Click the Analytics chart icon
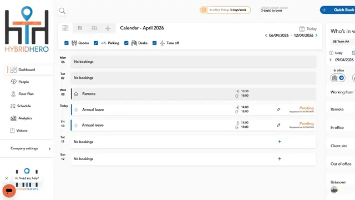The width and height of the screenshot is (355, 200). [13, 118]
